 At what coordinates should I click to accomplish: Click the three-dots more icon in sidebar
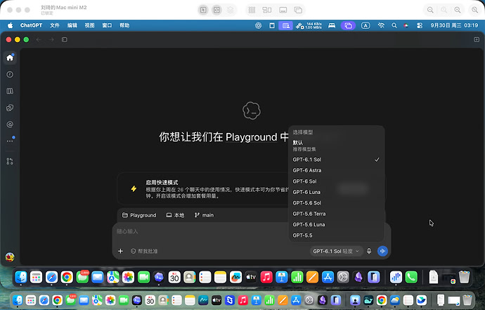(x=10, y=141)
